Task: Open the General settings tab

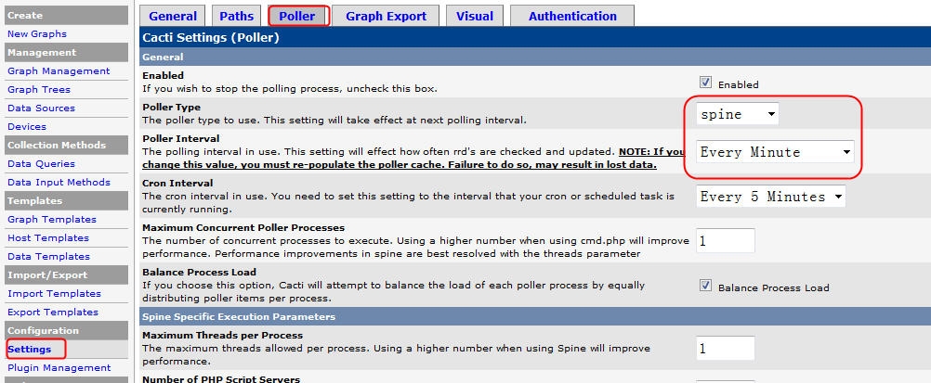Action: 172,16
